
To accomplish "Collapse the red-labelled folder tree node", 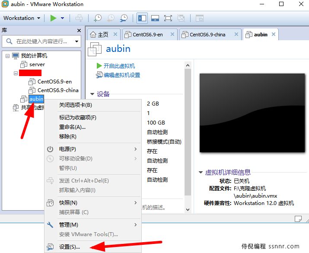I will point(16,74).
